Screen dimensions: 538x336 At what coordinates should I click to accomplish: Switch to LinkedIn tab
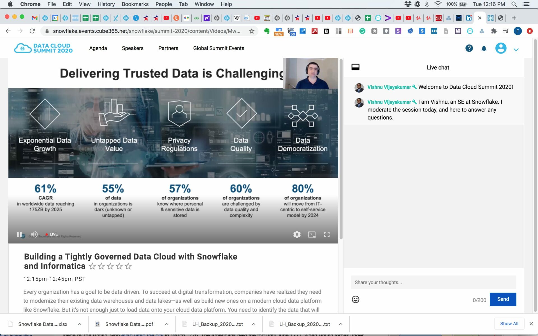click(469, 18)
